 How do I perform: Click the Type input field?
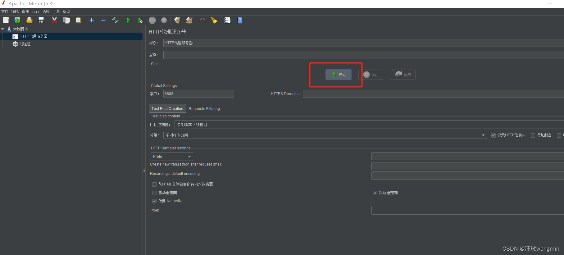[x=468, y=210]
